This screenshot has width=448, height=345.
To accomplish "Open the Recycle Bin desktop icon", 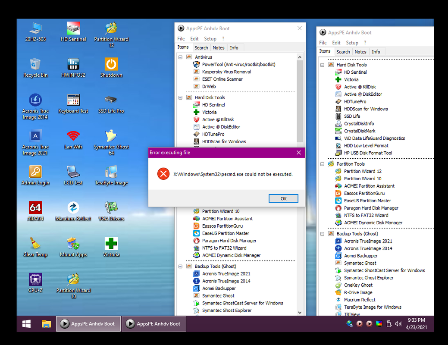I will coord(35,68).
